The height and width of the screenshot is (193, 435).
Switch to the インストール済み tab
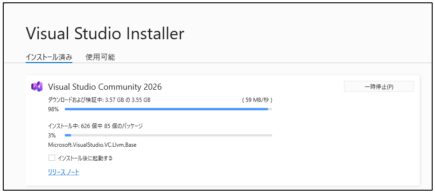tap(49, 57)
